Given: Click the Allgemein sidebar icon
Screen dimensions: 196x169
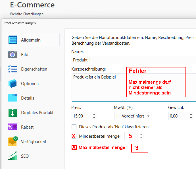Looking at the screenshot, I should [x=13, y=40].
